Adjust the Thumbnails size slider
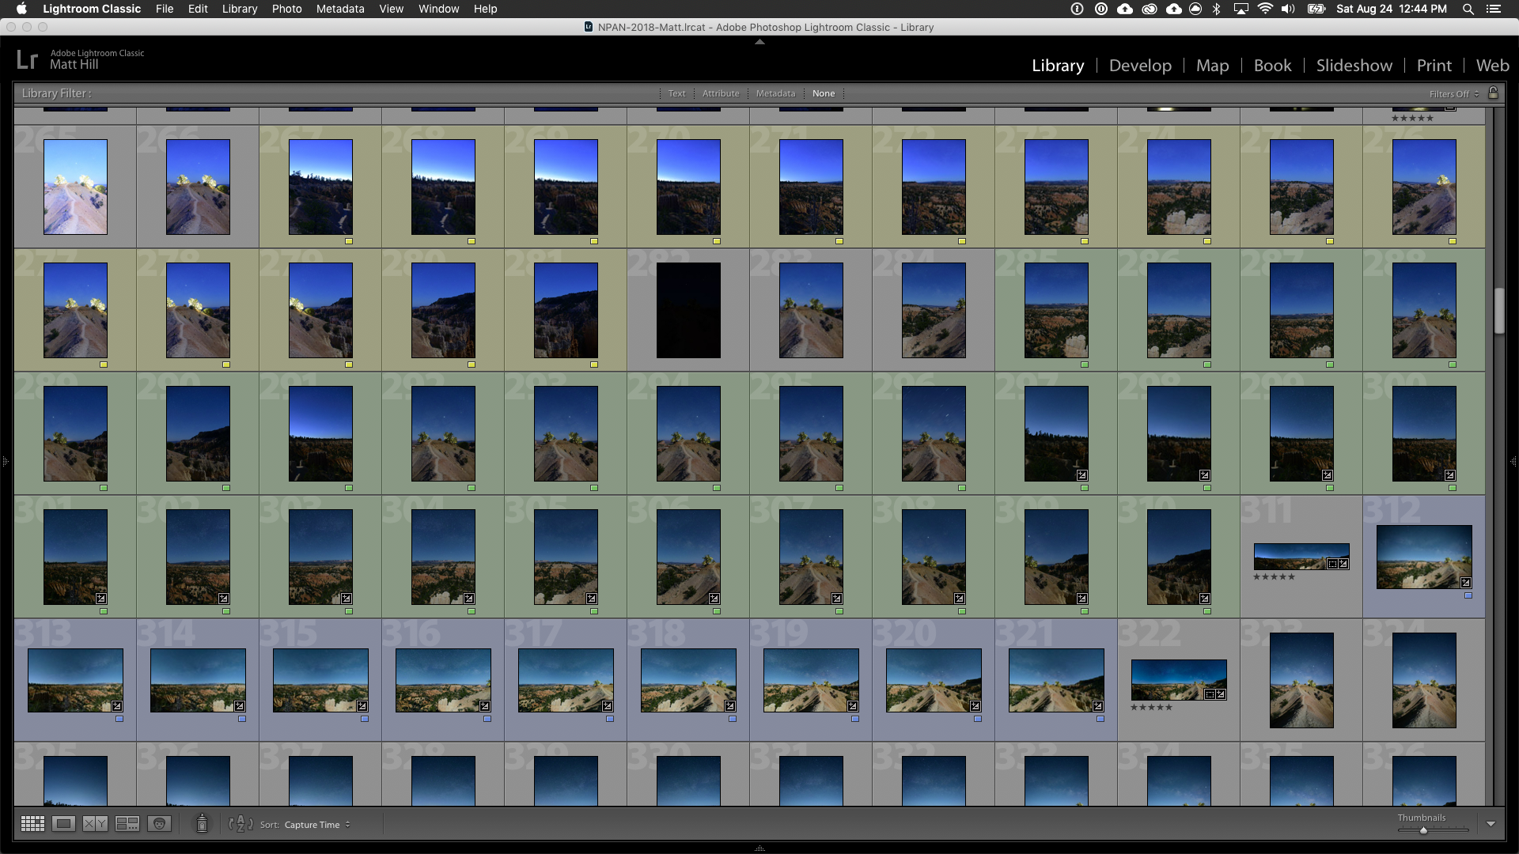This screenshot has width=1519, height=854. point(1423,830)
